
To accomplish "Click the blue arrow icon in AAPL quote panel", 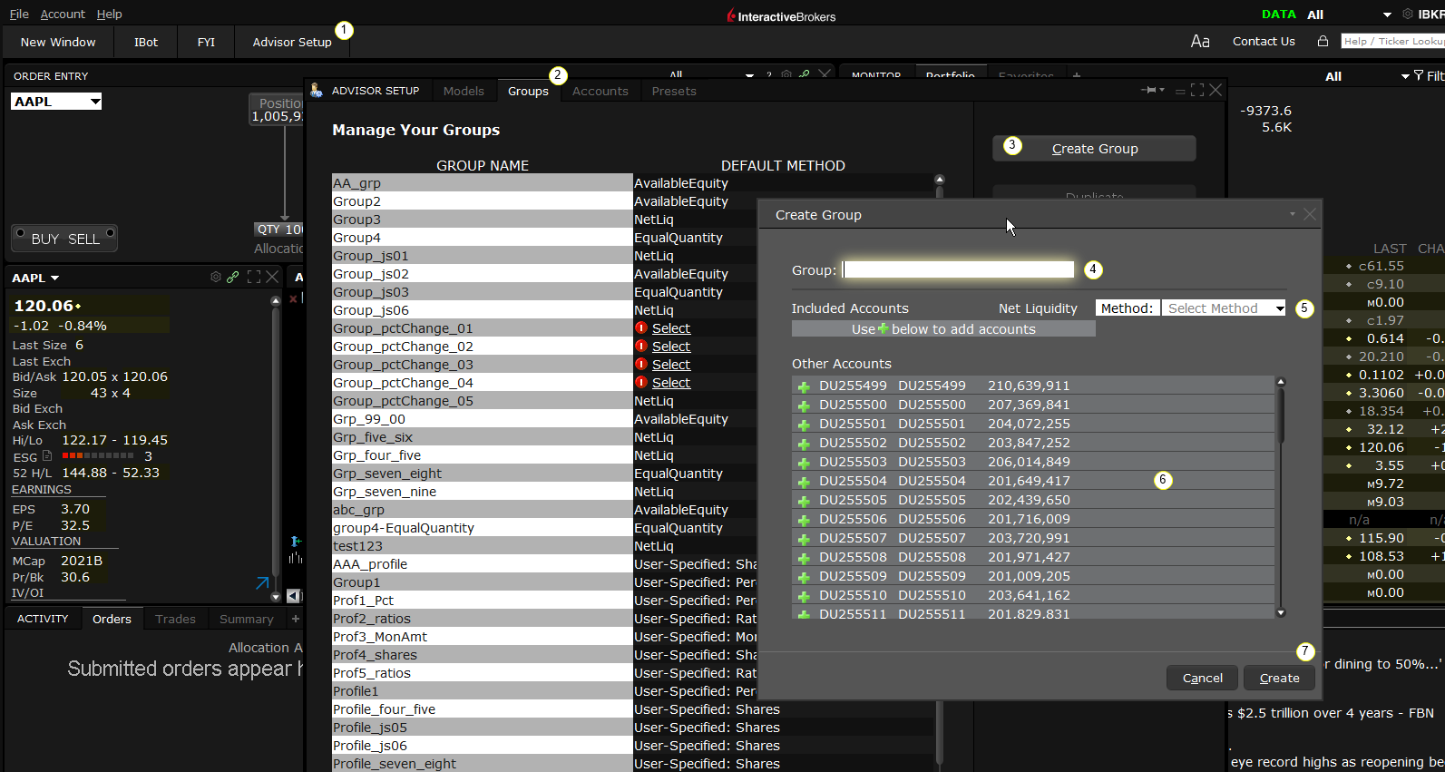I will click(262, 582).
